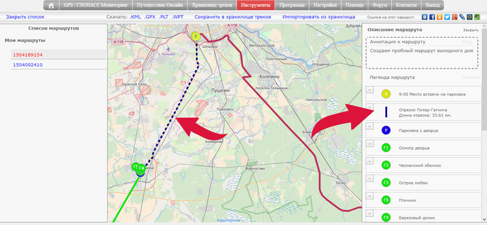Viewport: 487px width, 225px height.
Task: Select route 1504092410 from list
Action: [27, 65]
